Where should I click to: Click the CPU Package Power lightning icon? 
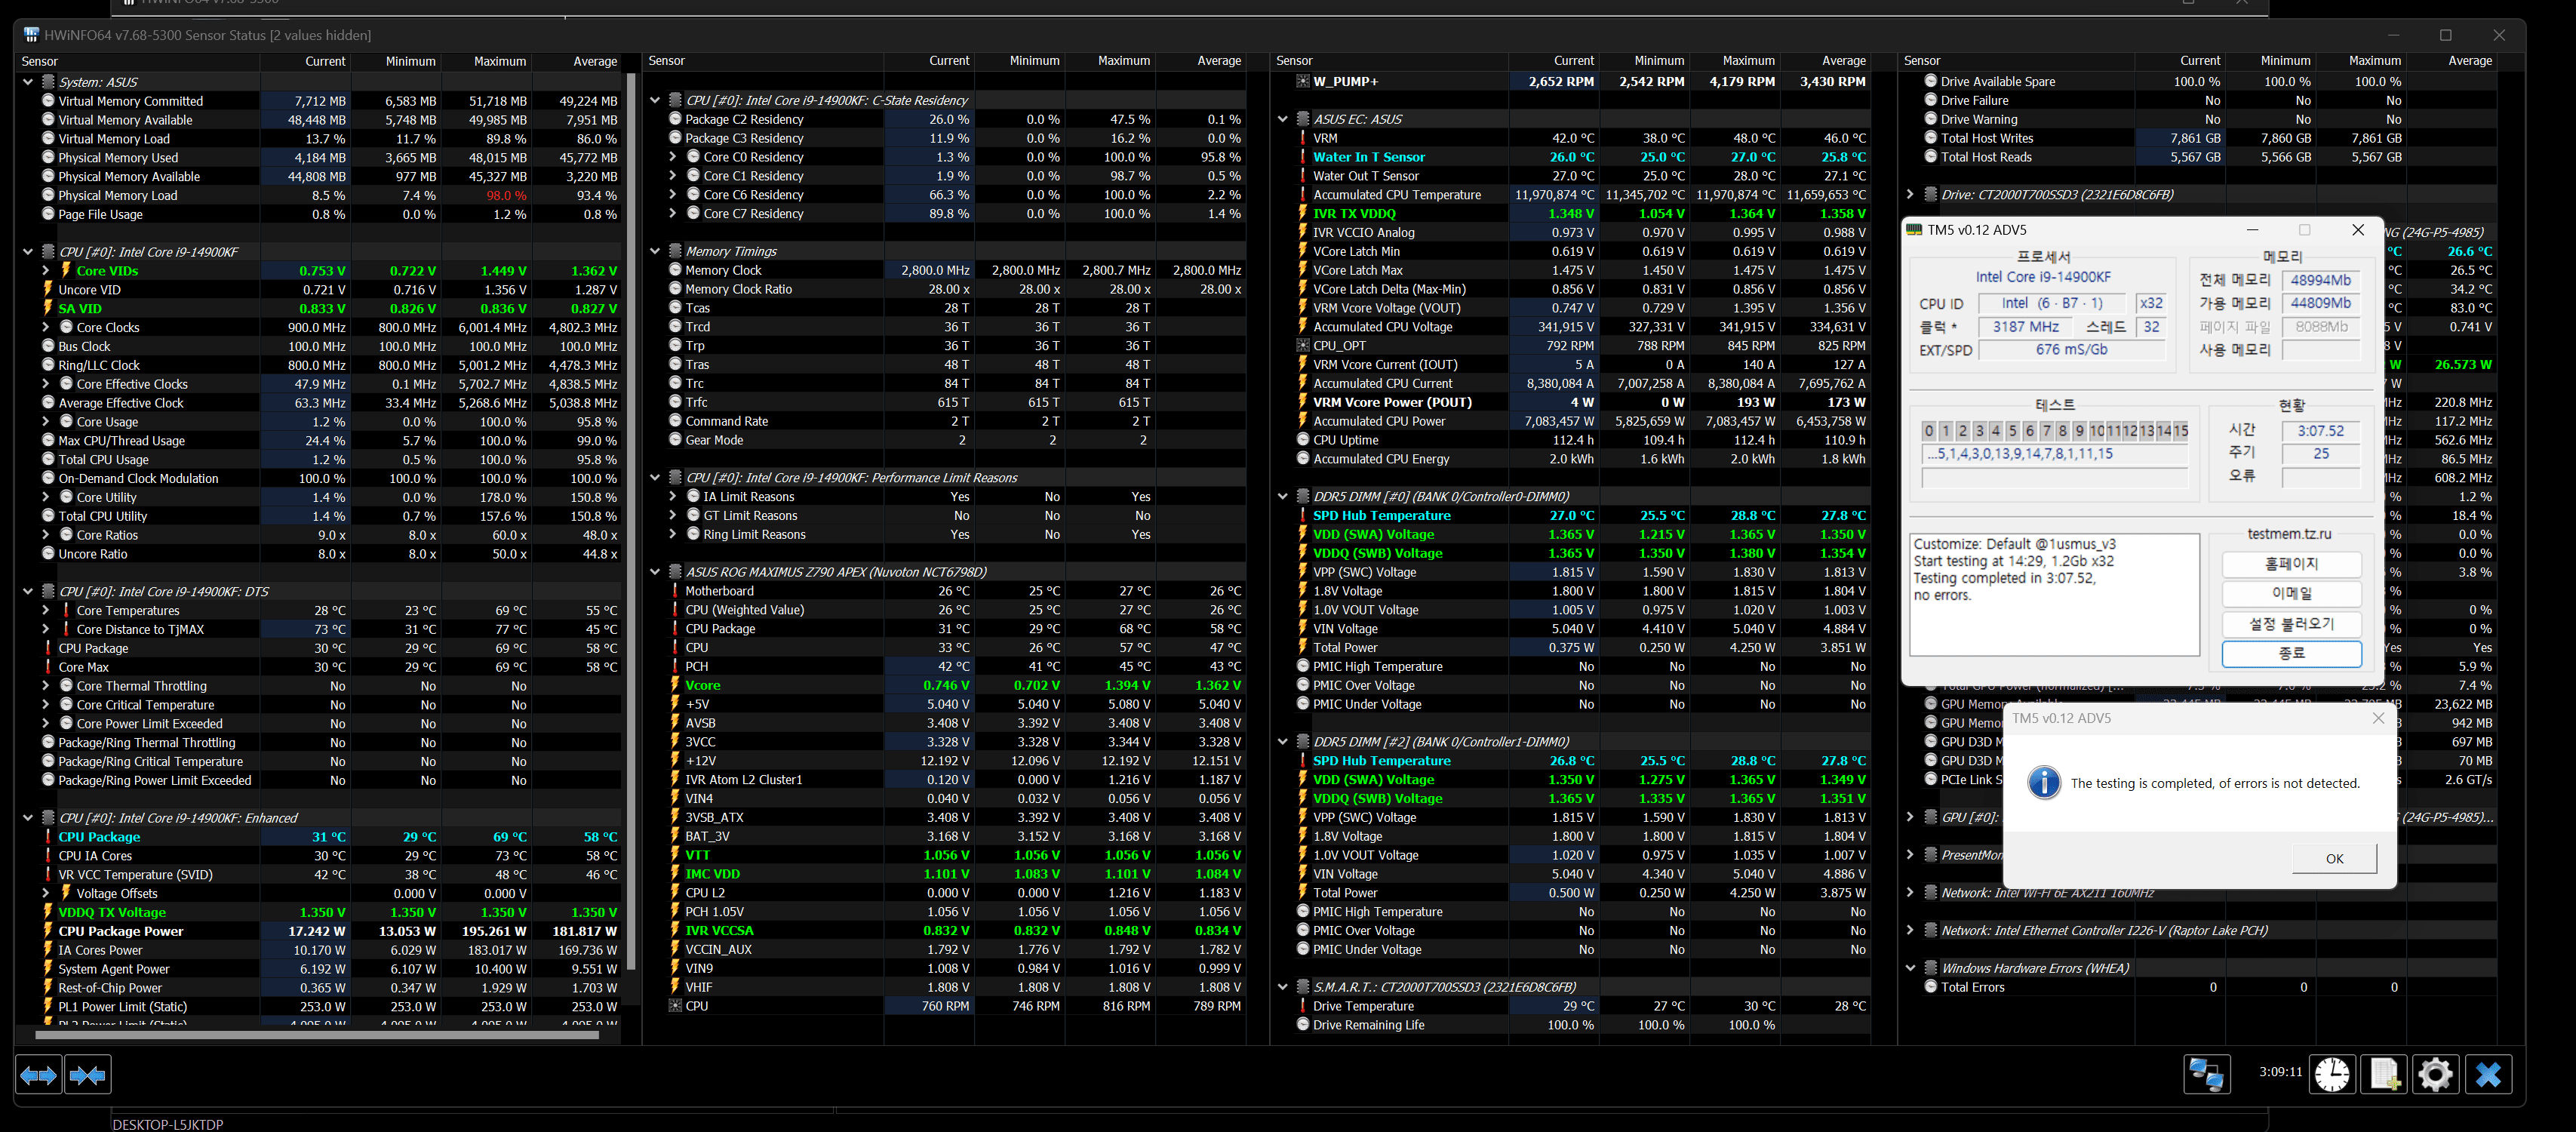(48, 931)
